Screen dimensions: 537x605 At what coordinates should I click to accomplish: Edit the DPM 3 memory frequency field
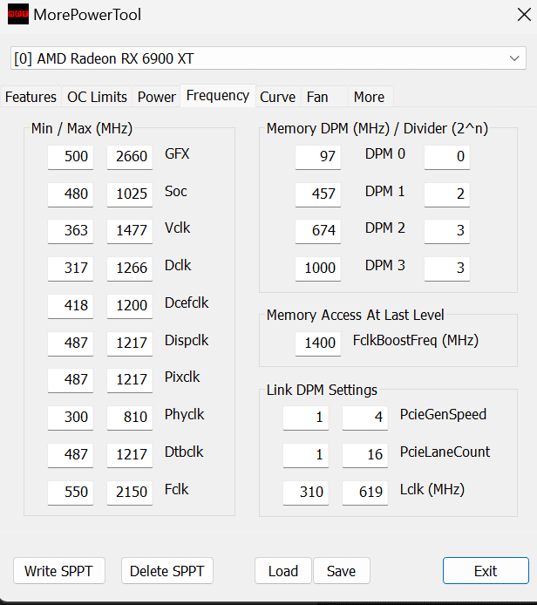[318, 269]
